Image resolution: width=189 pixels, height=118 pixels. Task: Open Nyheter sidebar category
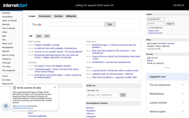click(x=6, y=51)
